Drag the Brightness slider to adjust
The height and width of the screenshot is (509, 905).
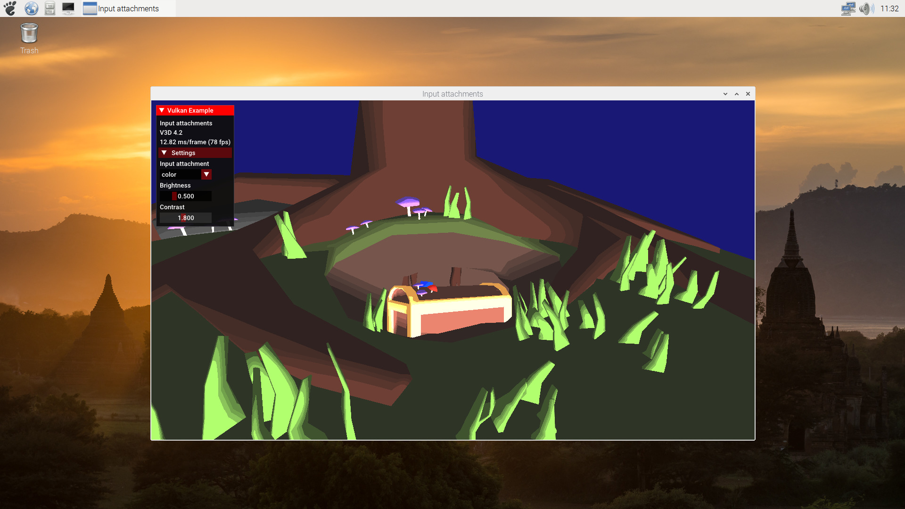pos(175,196)
